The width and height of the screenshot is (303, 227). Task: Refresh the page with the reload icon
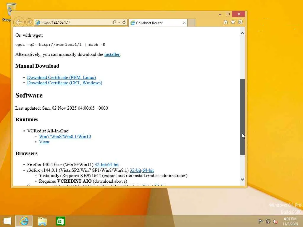(x=124, y=22)
